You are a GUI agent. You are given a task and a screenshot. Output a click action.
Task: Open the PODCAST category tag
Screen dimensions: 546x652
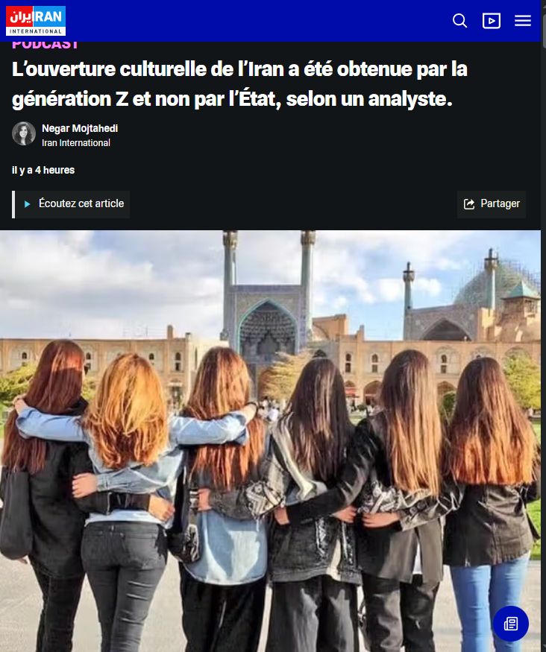[x=45, y=45]
